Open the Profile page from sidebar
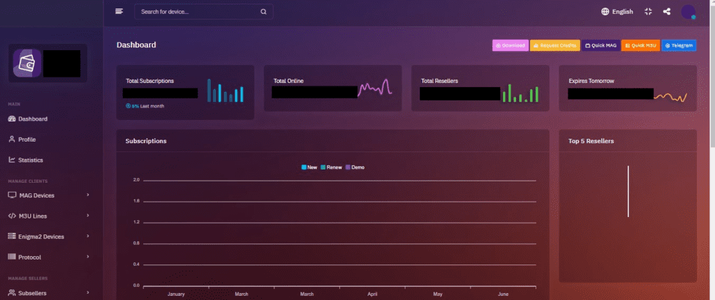This screenshot has height=300, width=715. pos(27,140)
